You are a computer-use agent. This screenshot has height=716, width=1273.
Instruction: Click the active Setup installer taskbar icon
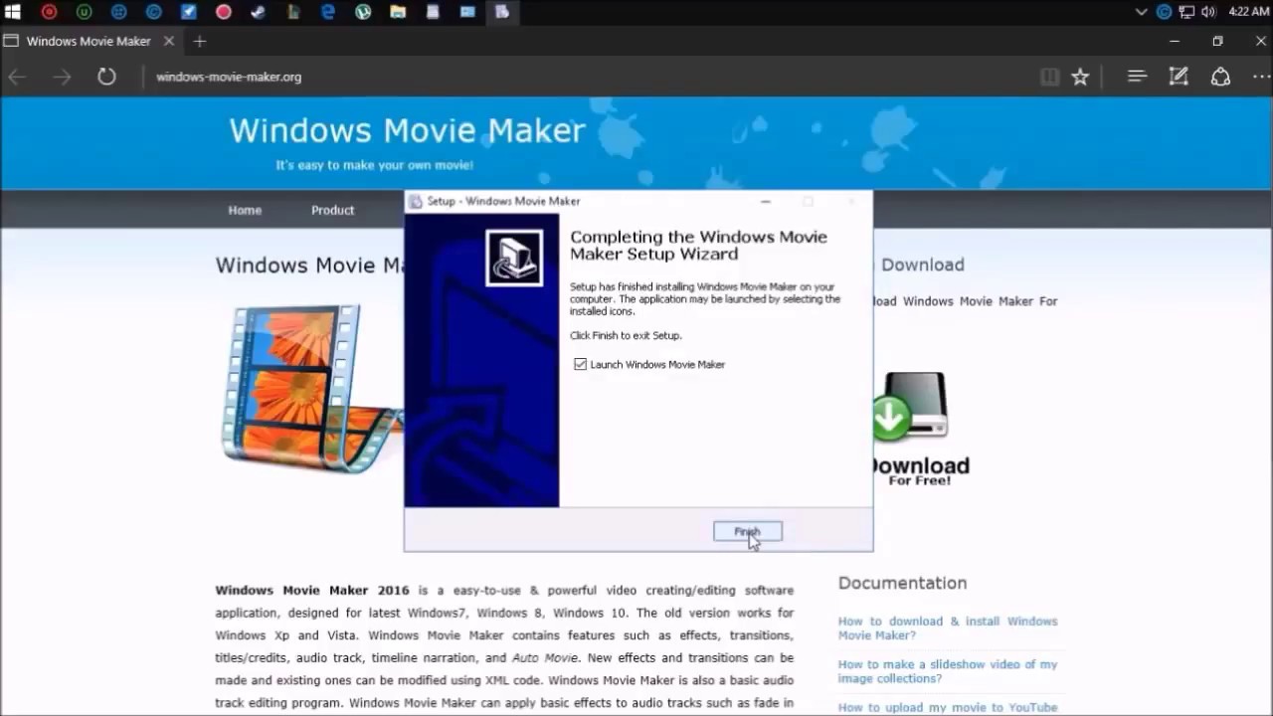pyautogui.click(x=502, y=12)
